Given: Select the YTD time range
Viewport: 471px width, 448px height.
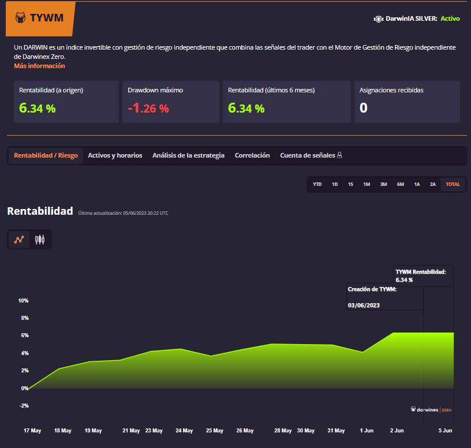Looking at the screenshot, I should click(x=317, y=184).
